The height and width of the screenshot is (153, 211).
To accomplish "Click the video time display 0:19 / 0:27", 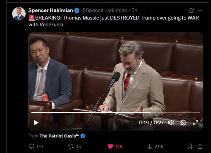I will coord(151,123).
